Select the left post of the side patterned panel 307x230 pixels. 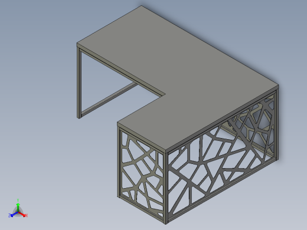[119, 162]
